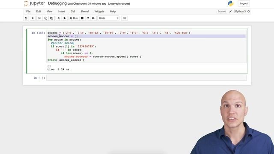Click the Logout button
274x154 pixels.
244,3
